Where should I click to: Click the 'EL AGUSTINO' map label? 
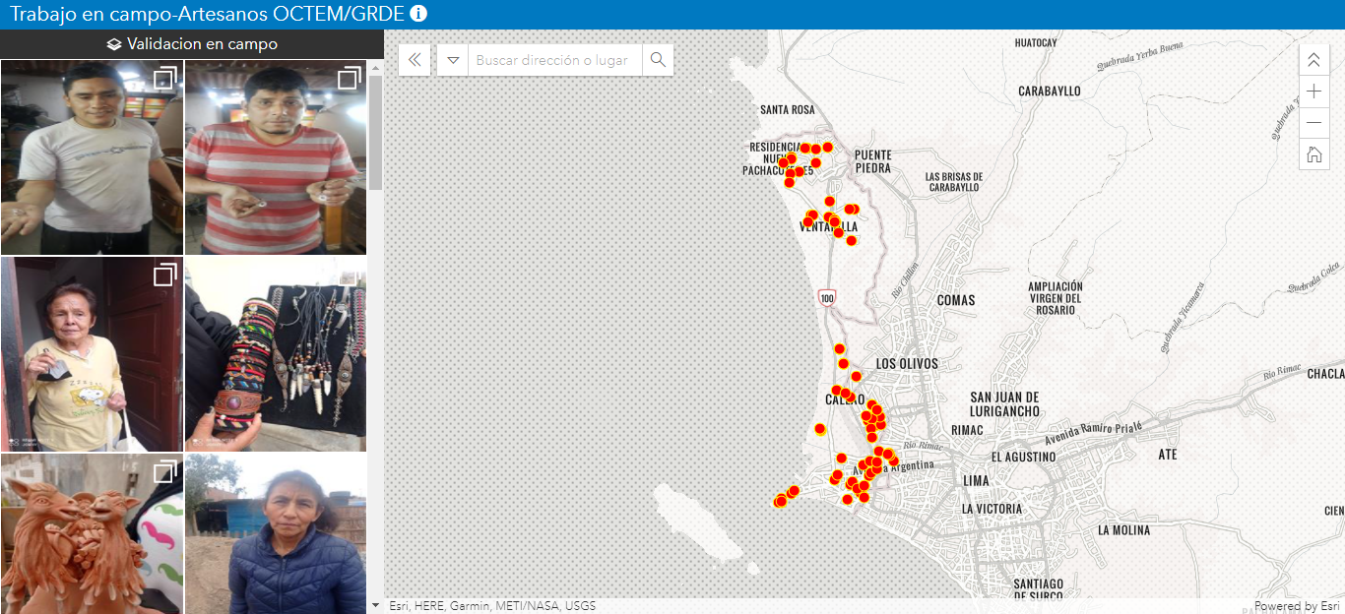(1023, 457)
